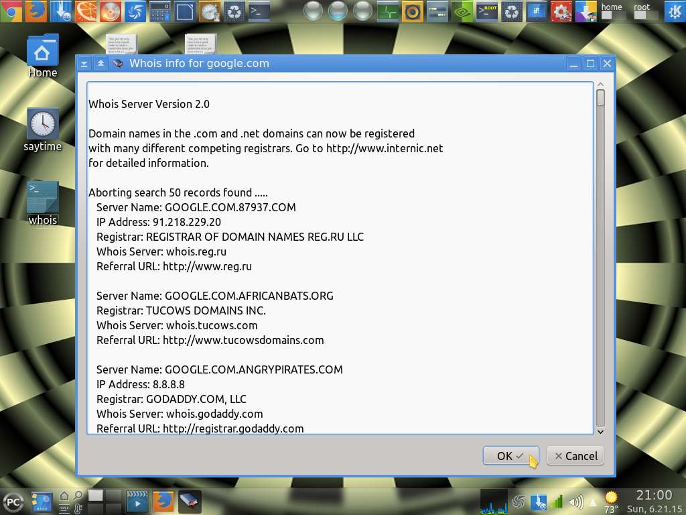Click the 'Whois Server Version 2.0' line
Viewport: 686px width, 515px height.
point(149,104)
